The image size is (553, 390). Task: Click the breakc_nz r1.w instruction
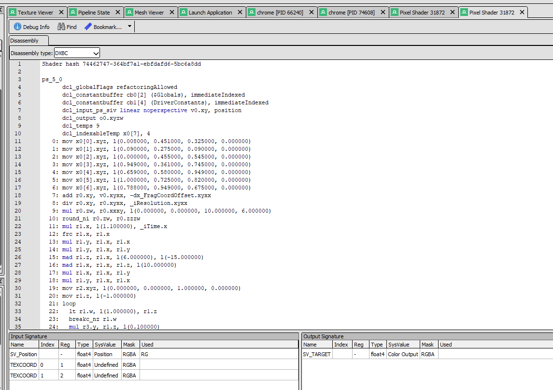(93, 319)
